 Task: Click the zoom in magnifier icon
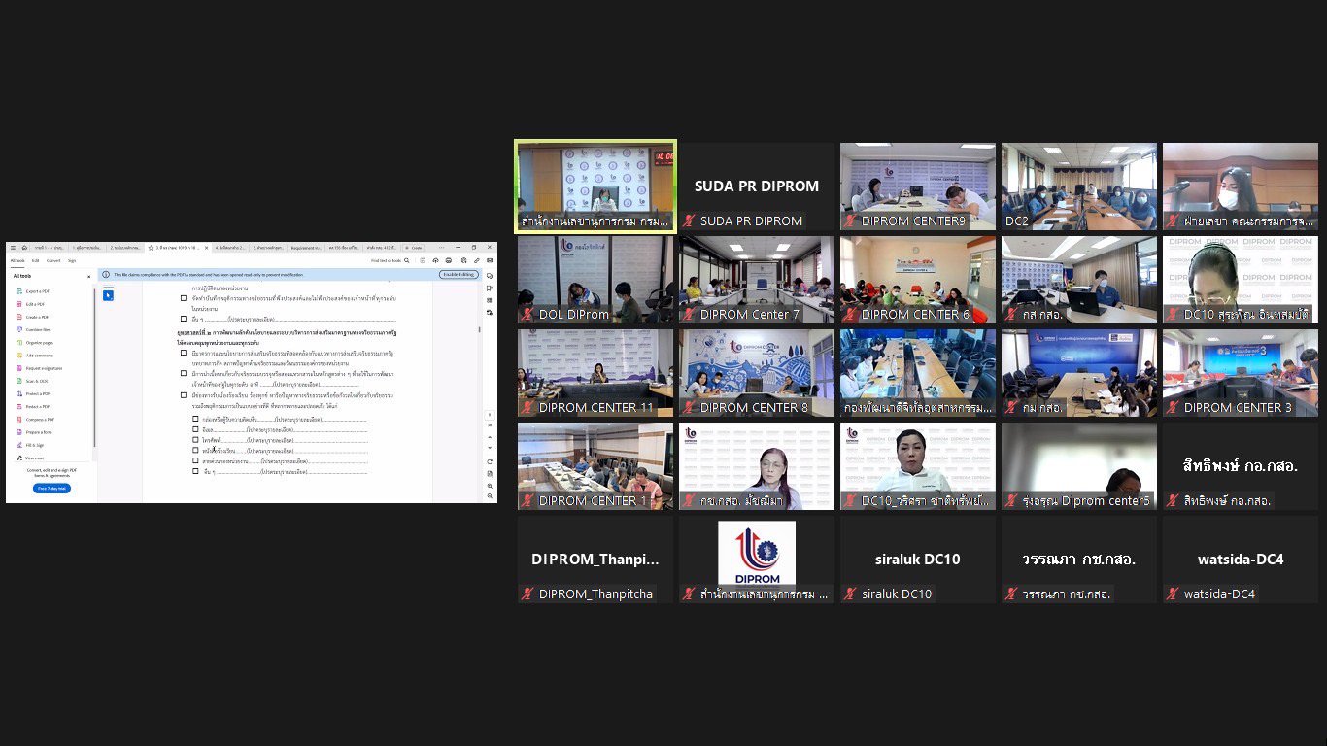pos(490,486)
